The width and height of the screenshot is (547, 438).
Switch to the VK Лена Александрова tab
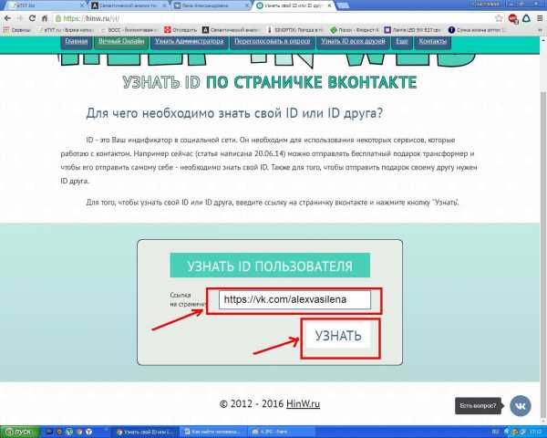coord(212,5)
